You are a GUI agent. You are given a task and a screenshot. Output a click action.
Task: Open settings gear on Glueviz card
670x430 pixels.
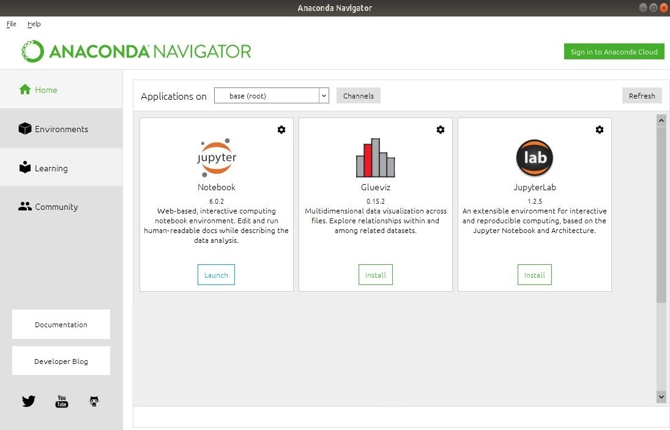tap(440, 130)
